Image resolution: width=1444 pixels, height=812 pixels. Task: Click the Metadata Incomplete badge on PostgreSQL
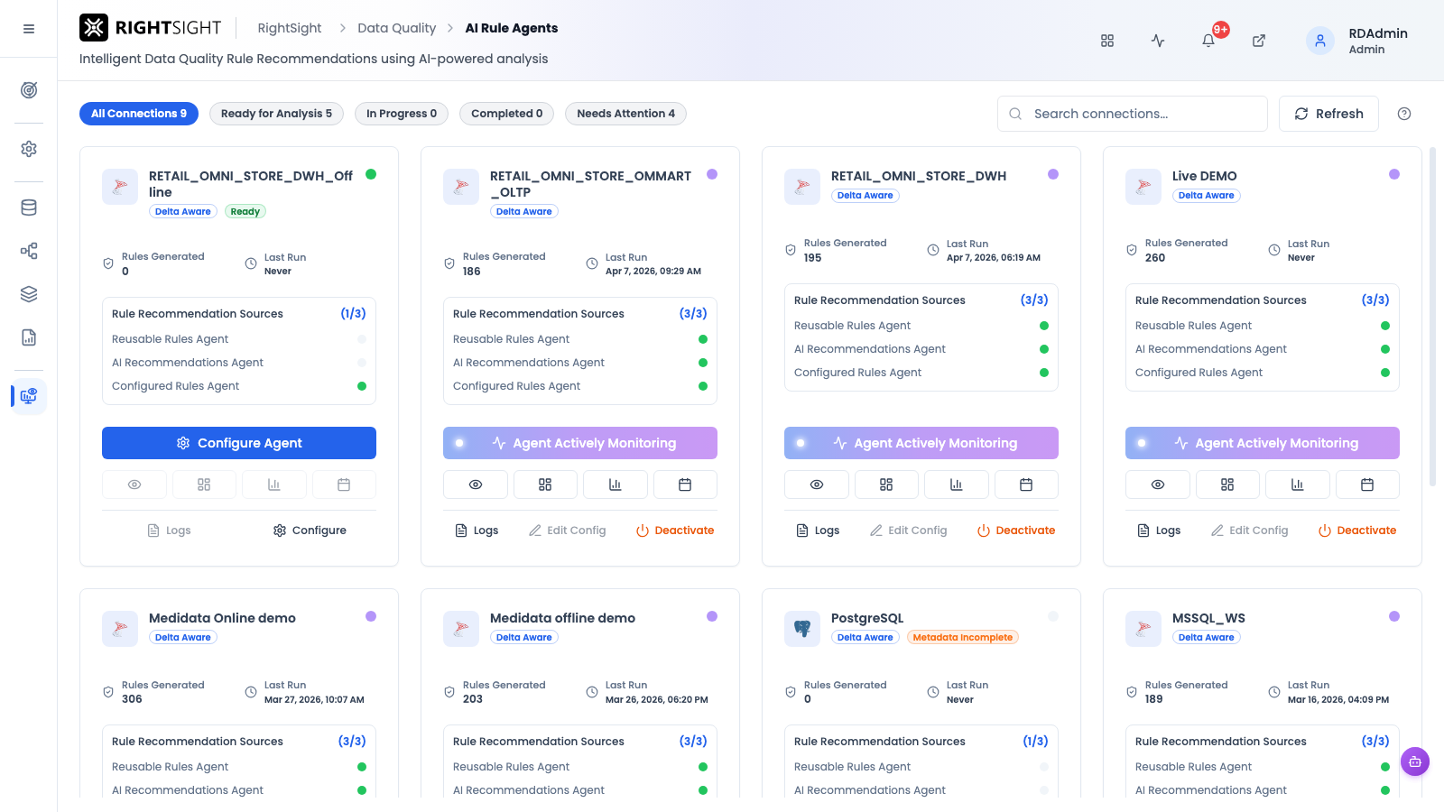pyautogui.click(x=963, y=637)
